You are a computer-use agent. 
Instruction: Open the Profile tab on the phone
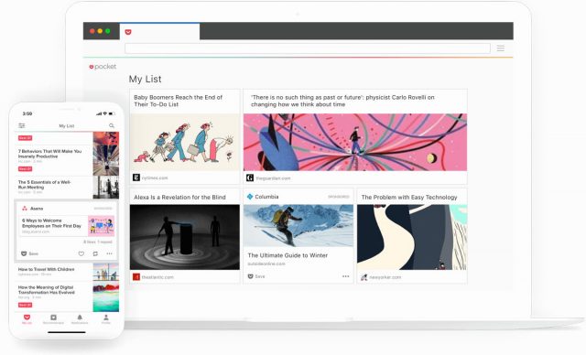[x=106, y=319]
